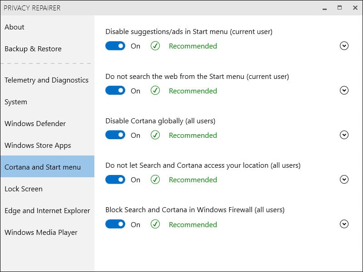Open the Backup & Restore section
Viewport: 363px width, 272px height.
(x=47, y=49)
